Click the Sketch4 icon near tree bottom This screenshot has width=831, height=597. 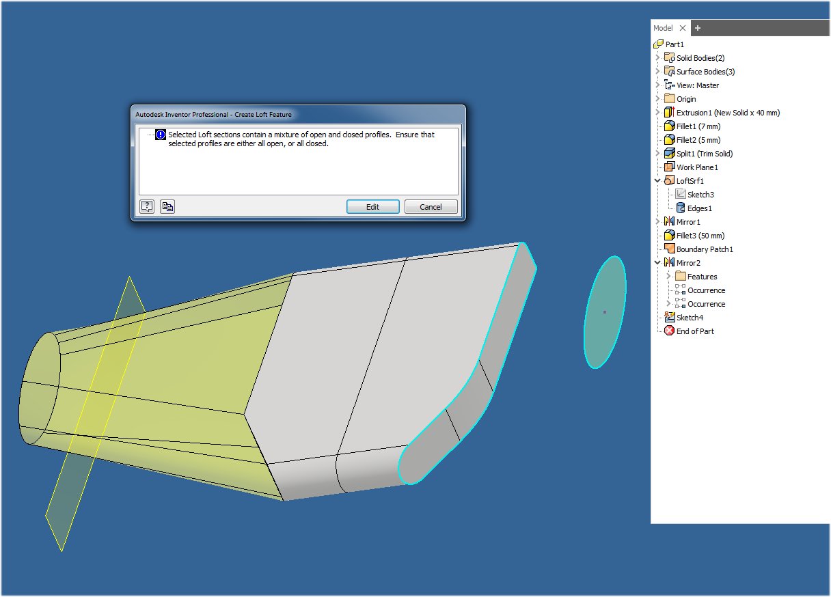668,317
